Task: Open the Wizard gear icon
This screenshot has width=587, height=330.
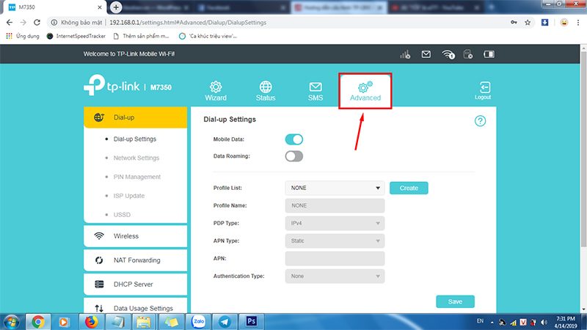Action: point(216,87)
